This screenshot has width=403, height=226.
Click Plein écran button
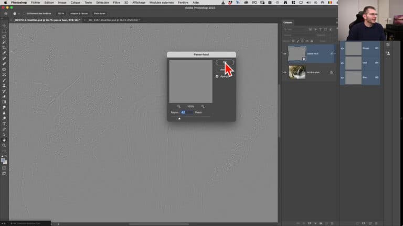click(100, 14)
